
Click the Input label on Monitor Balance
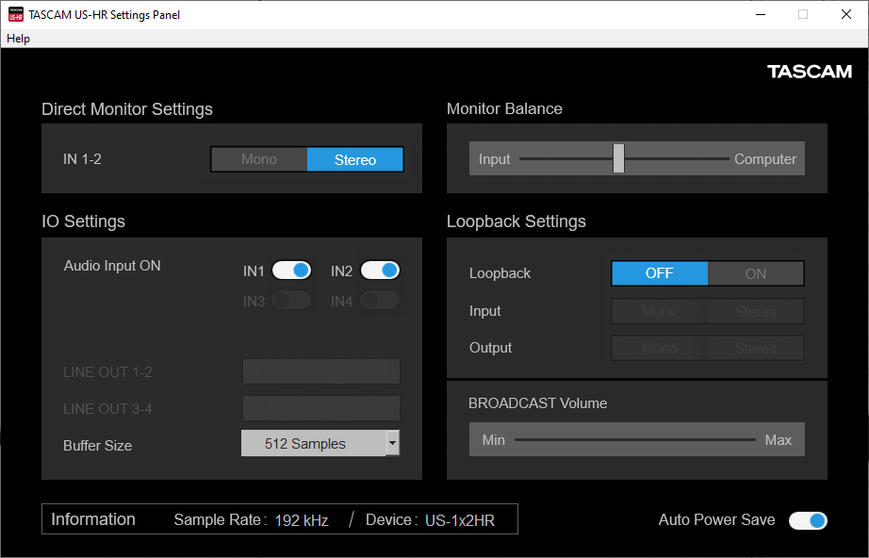[495, 159]
